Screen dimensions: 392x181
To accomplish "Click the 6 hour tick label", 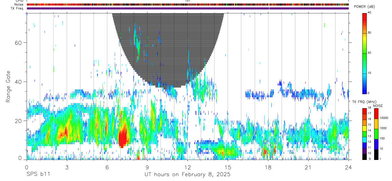I will (x=107, y=167).
